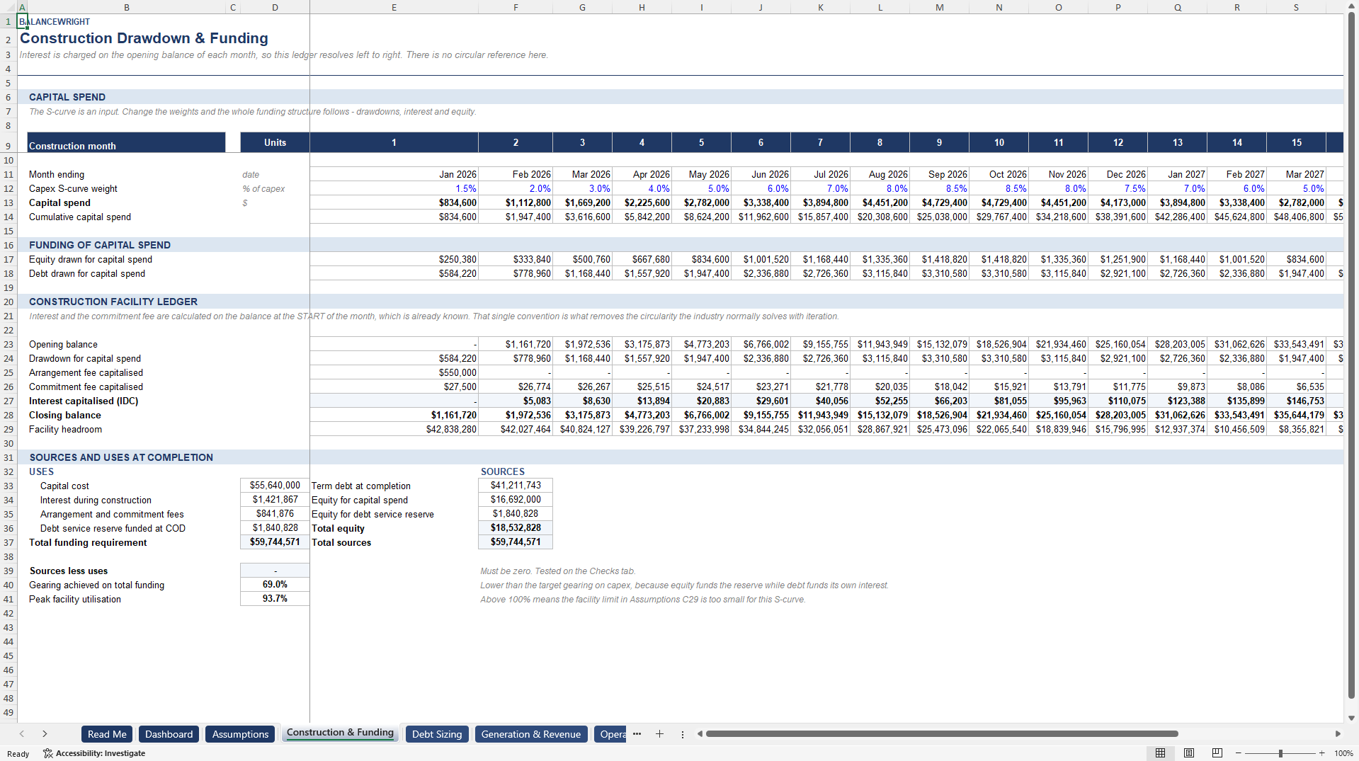Open the Debt Sizing sheet tab

tap(437, 734)
